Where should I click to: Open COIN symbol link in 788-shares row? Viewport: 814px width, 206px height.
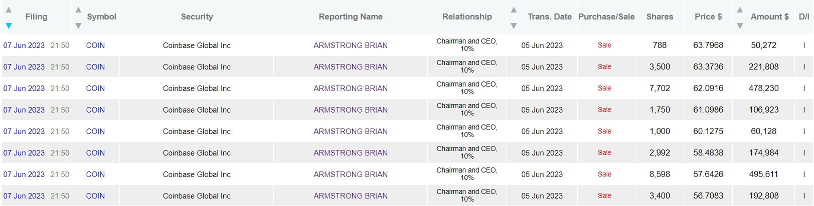pos(95,45)
